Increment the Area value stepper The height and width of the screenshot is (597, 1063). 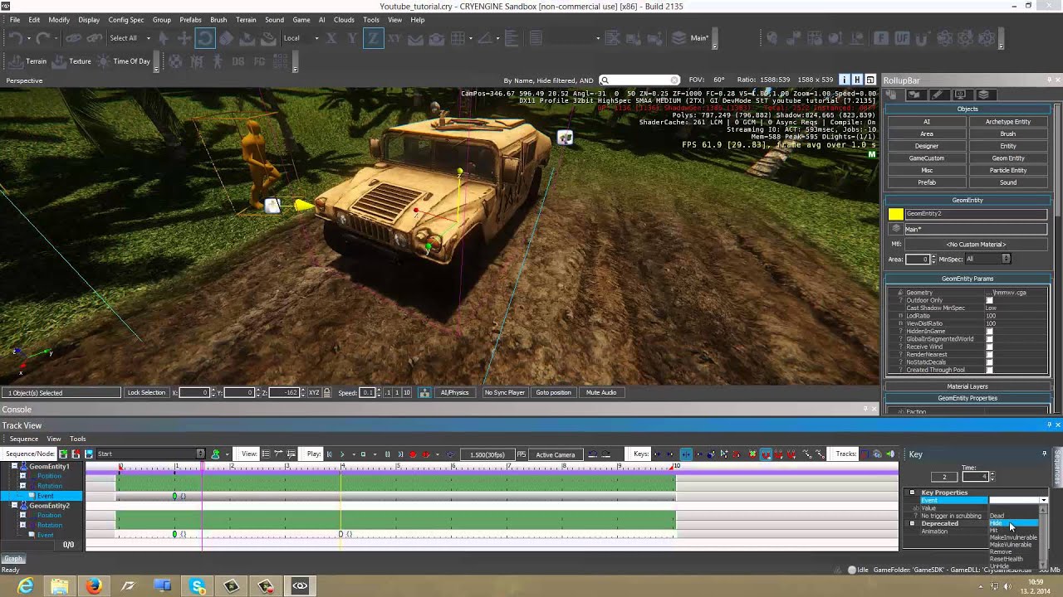pos(933,257)
